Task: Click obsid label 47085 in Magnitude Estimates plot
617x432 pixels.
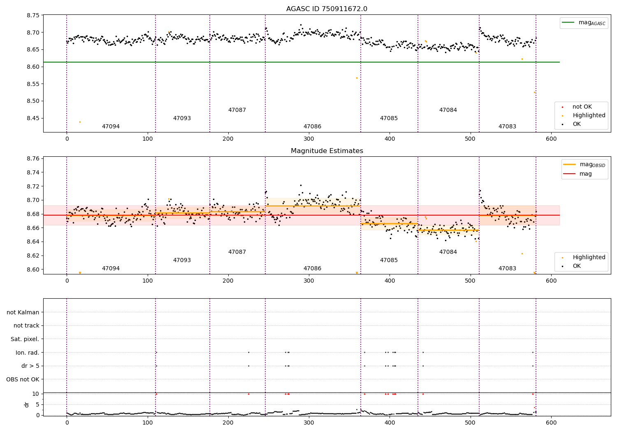Action: [x=389, y=260]
